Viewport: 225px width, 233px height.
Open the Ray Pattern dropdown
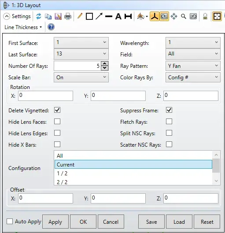[x=193, y=66]
